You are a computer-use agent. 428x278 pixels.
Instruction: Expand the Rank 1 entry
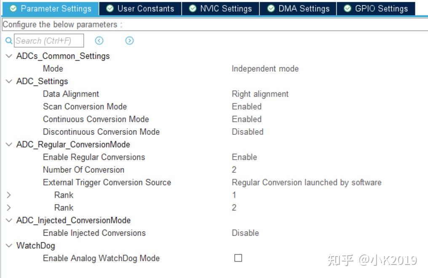(x=9, y=195)
